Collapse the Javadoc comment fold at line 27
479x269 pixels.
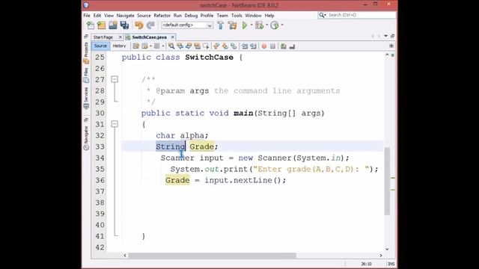pos(115,79)
